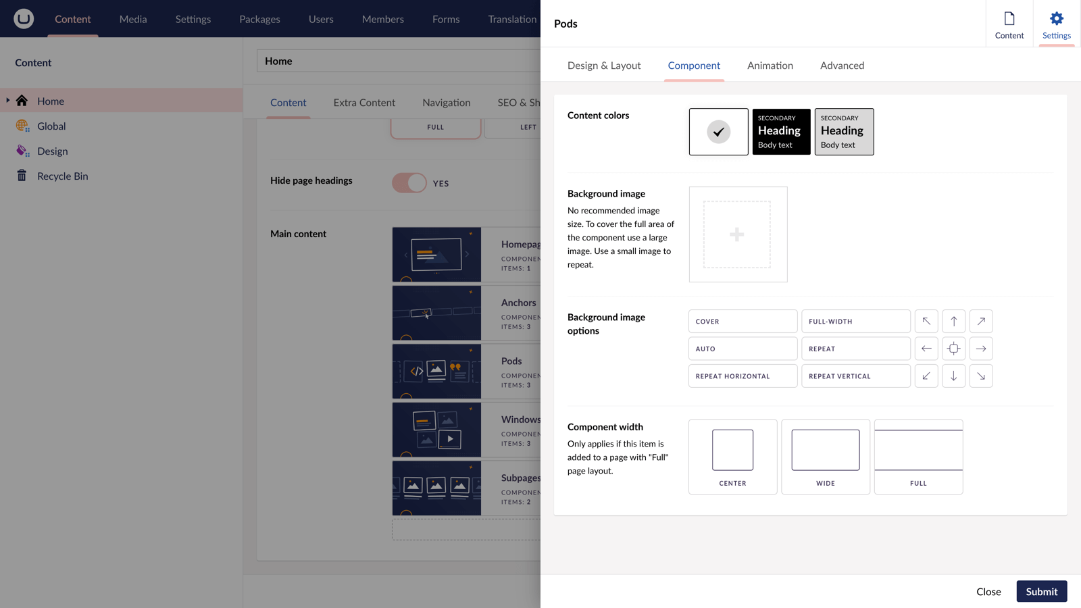
Task: Select Repeat Horizontal background option
Action: click(743, 376)
